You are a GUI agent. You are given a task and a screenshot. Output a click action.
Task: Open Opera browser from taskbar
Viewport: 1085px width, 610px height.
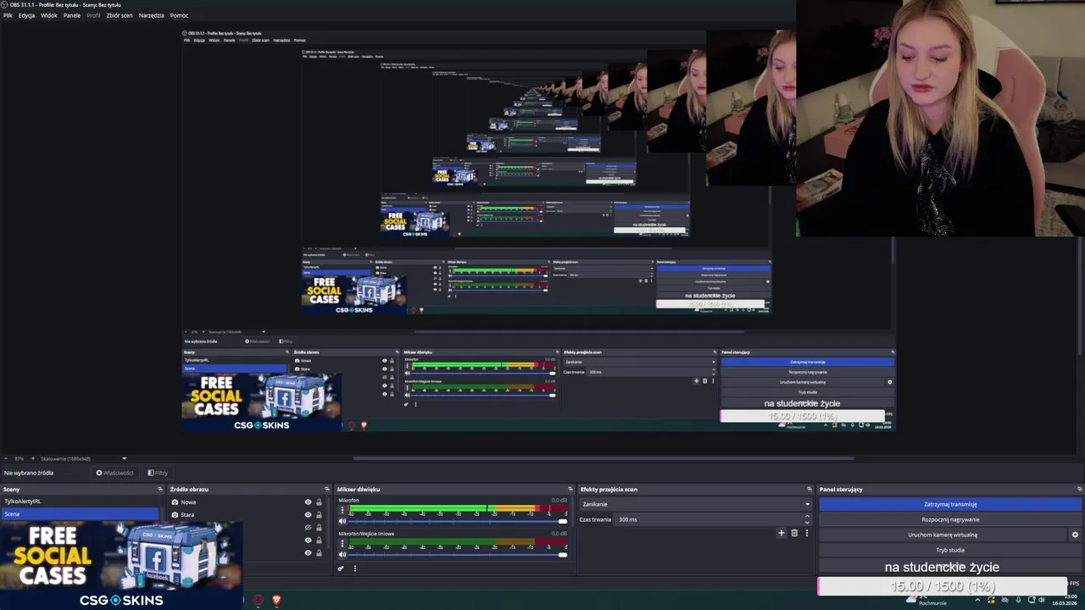tap(258, 600)
